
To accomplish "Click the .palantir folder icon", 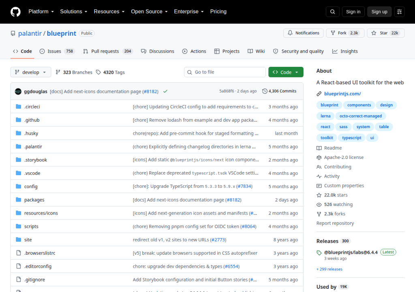I will click(18, 146).
